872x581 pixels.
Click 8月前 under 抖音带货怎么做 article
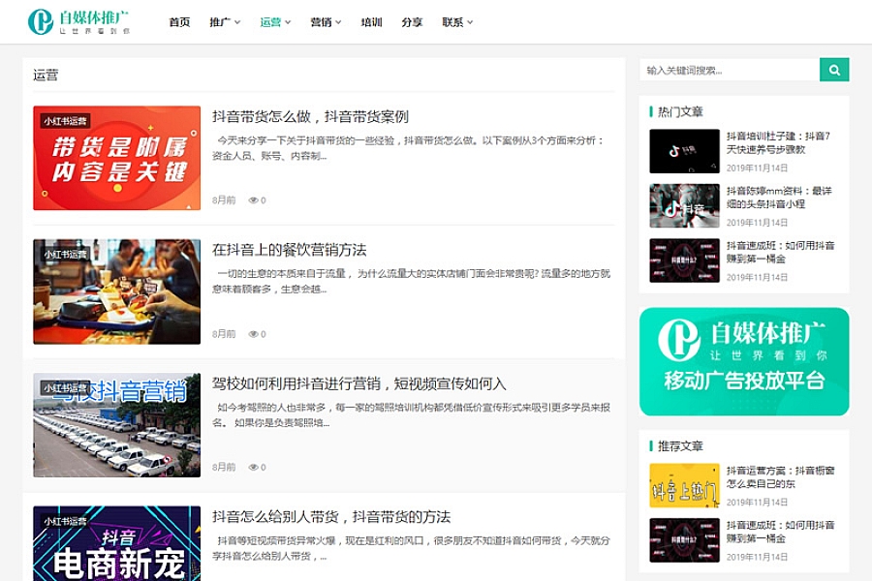pyautogui.click(x=224, y=200)
